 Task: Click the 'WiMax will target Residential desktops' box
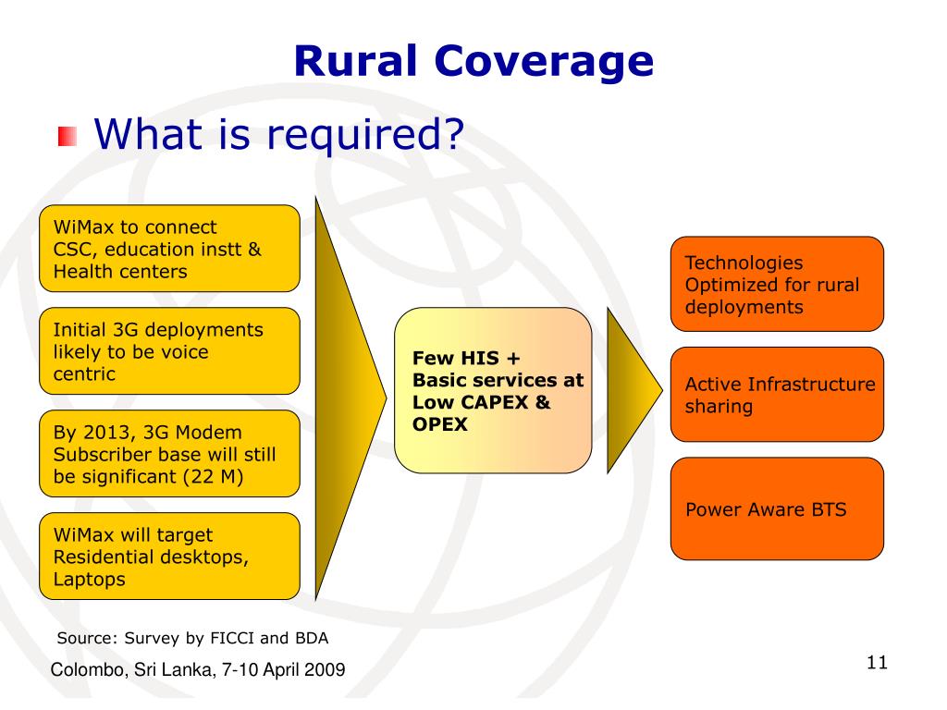[x=170, y=557]
